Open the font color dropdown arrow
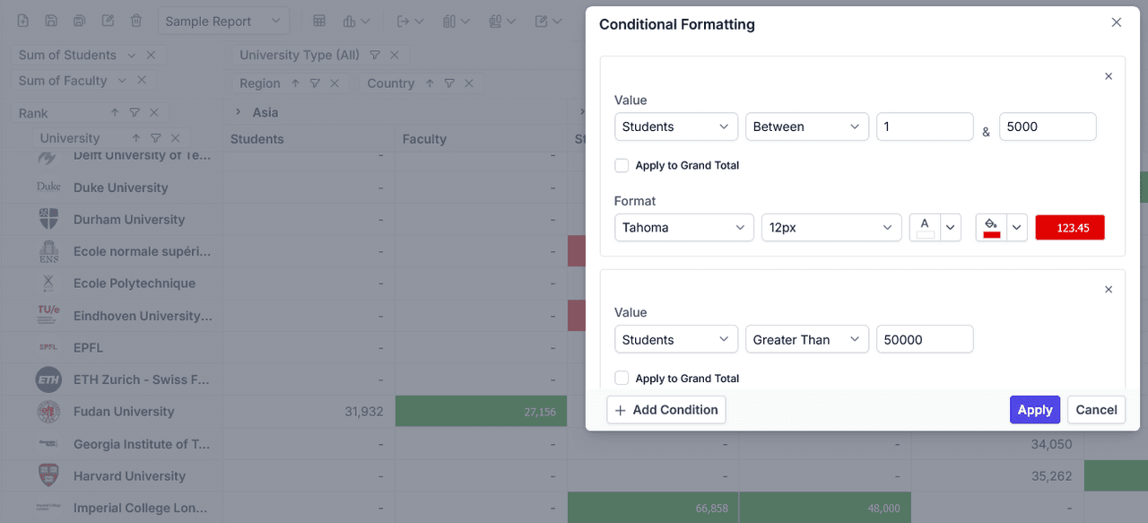Image resolution: width=1148 pixels, height=523 pixels. [951, 227]
